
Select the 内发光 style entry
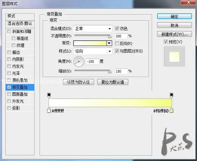18,66
